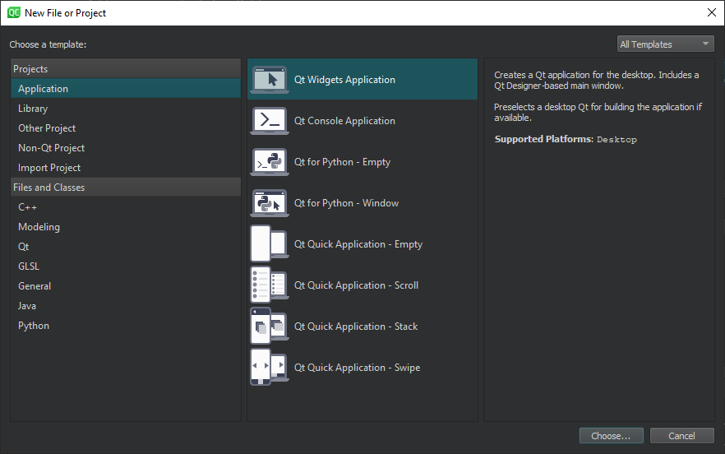Click 'Qt for Python - Window' label

coord(346,203)
